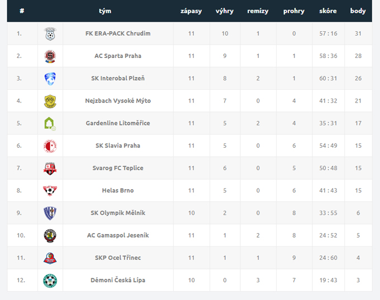380x300 pixels.
Task: Click the Démoni Česká Lípa logo
Action: 50,280
